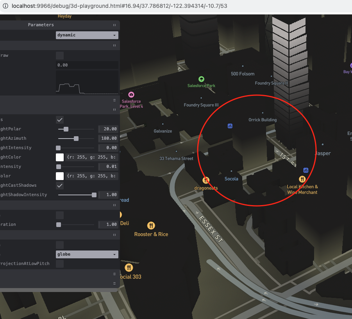Toggle the checked box above the lightPolar slider
Image resolution: width=352 pixels, height=319 pixels.
[x=59, y=120]
